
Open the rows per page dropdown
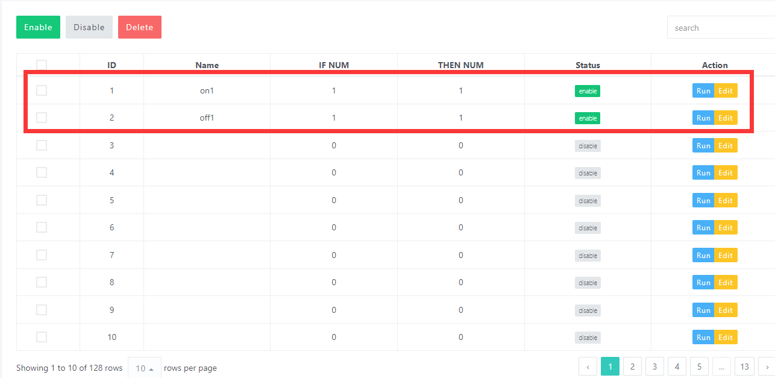tap(145, 368)
